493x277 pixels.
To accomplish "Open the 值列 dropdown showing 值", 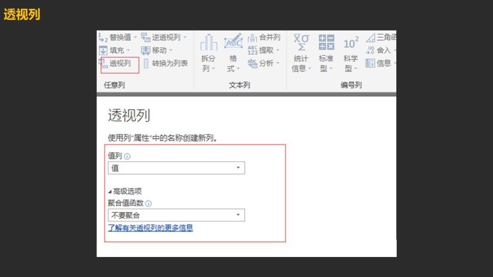I will click(x=176, y=168).
